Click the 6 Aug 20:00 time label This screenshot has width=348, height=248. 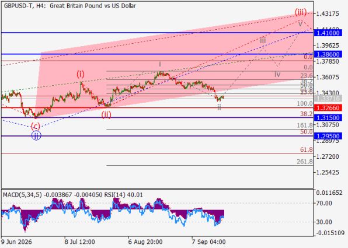(145, 242)
